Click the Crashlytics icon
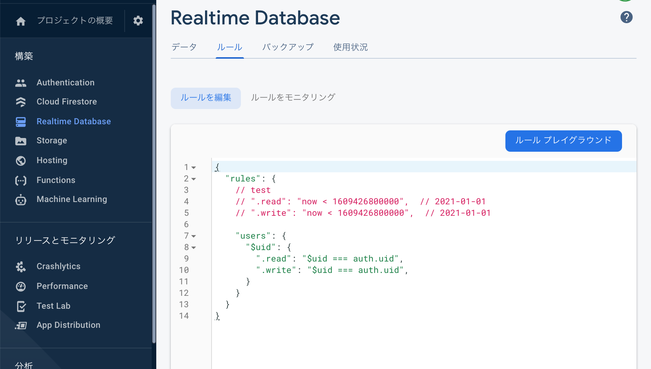Screen dimensions: 651x369 tap(21, 267)
